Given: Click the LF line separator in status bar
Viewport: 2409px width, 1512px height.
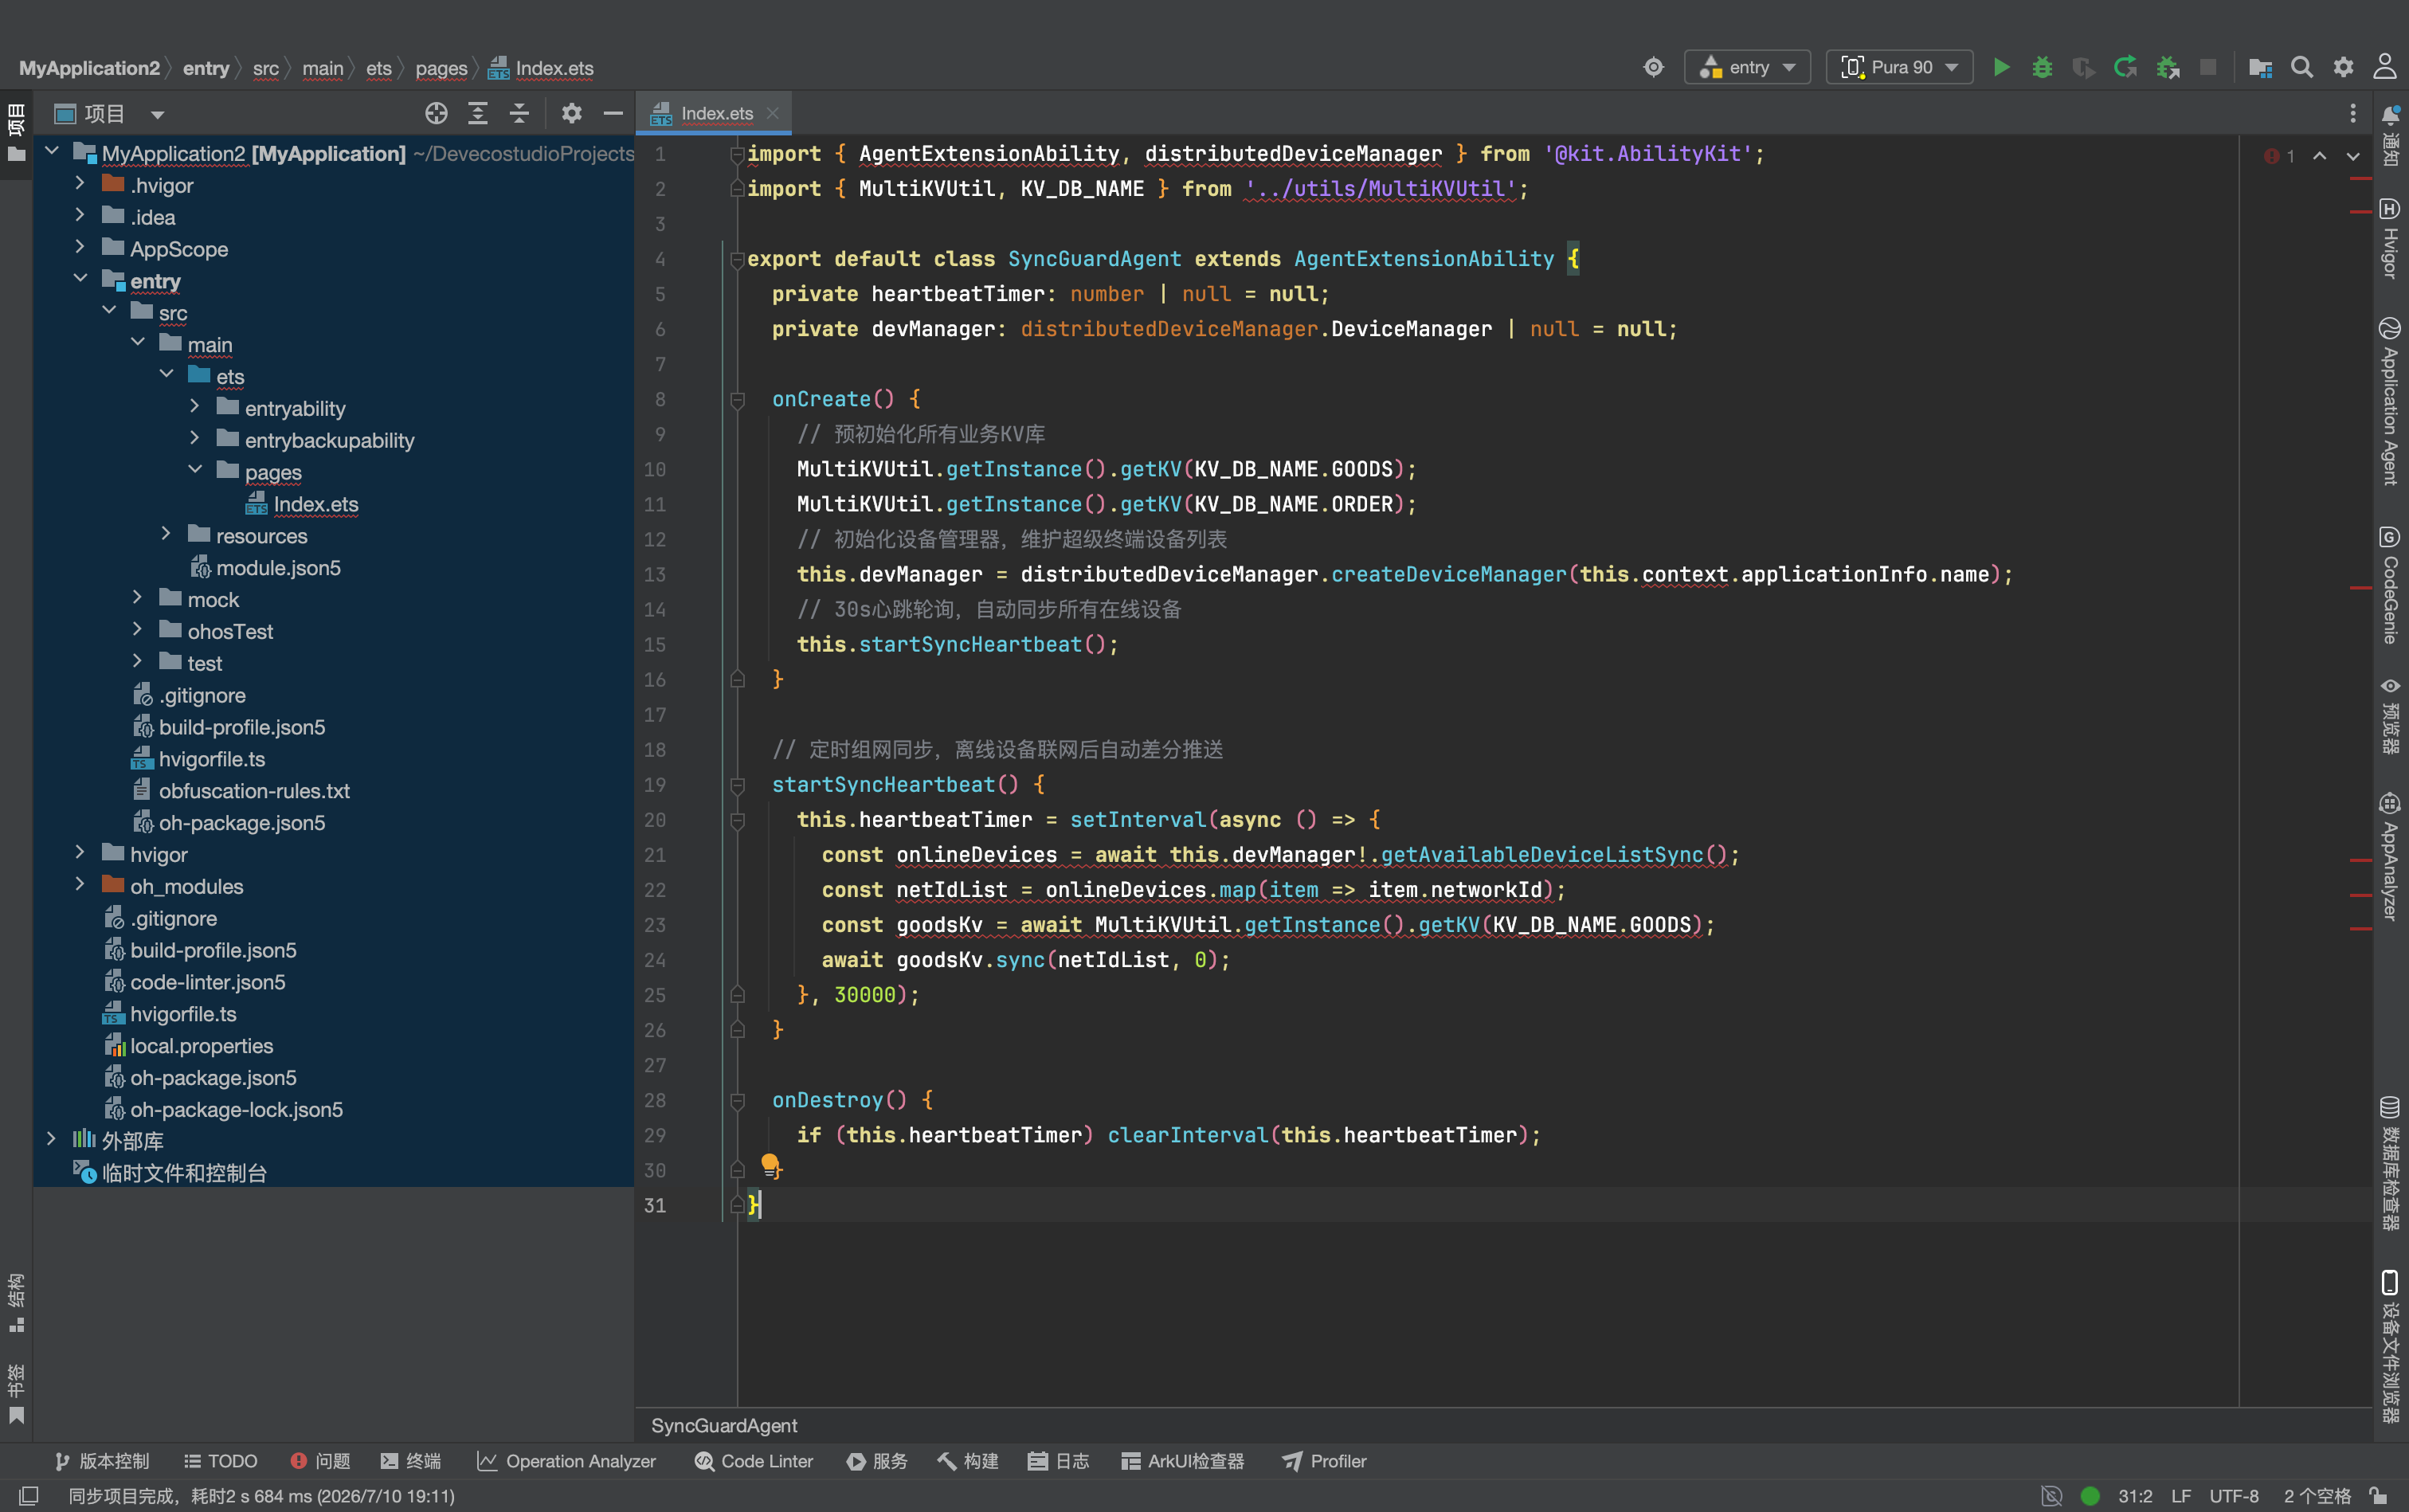Looking at the screenshot, I should point(2181,1496).
